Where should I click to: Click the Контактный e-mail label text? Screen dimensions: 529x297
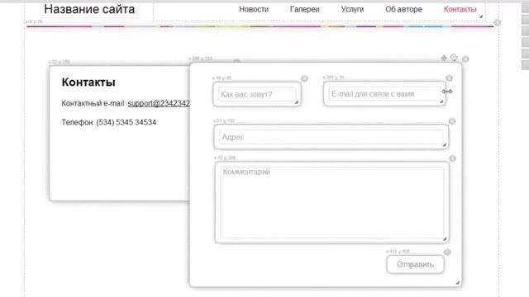pos(93,103)
